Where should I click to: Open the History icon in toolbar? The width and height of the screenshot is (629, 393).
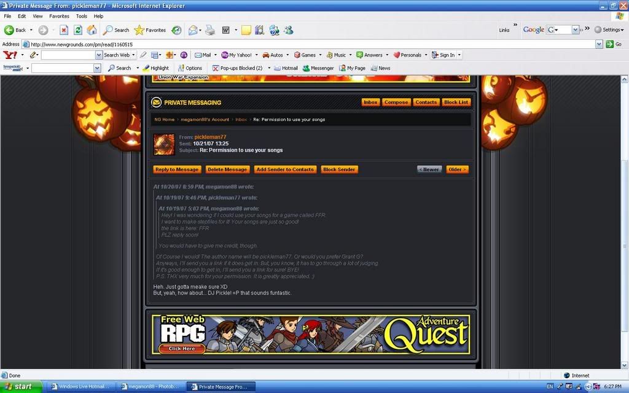(x=176, y=29)
